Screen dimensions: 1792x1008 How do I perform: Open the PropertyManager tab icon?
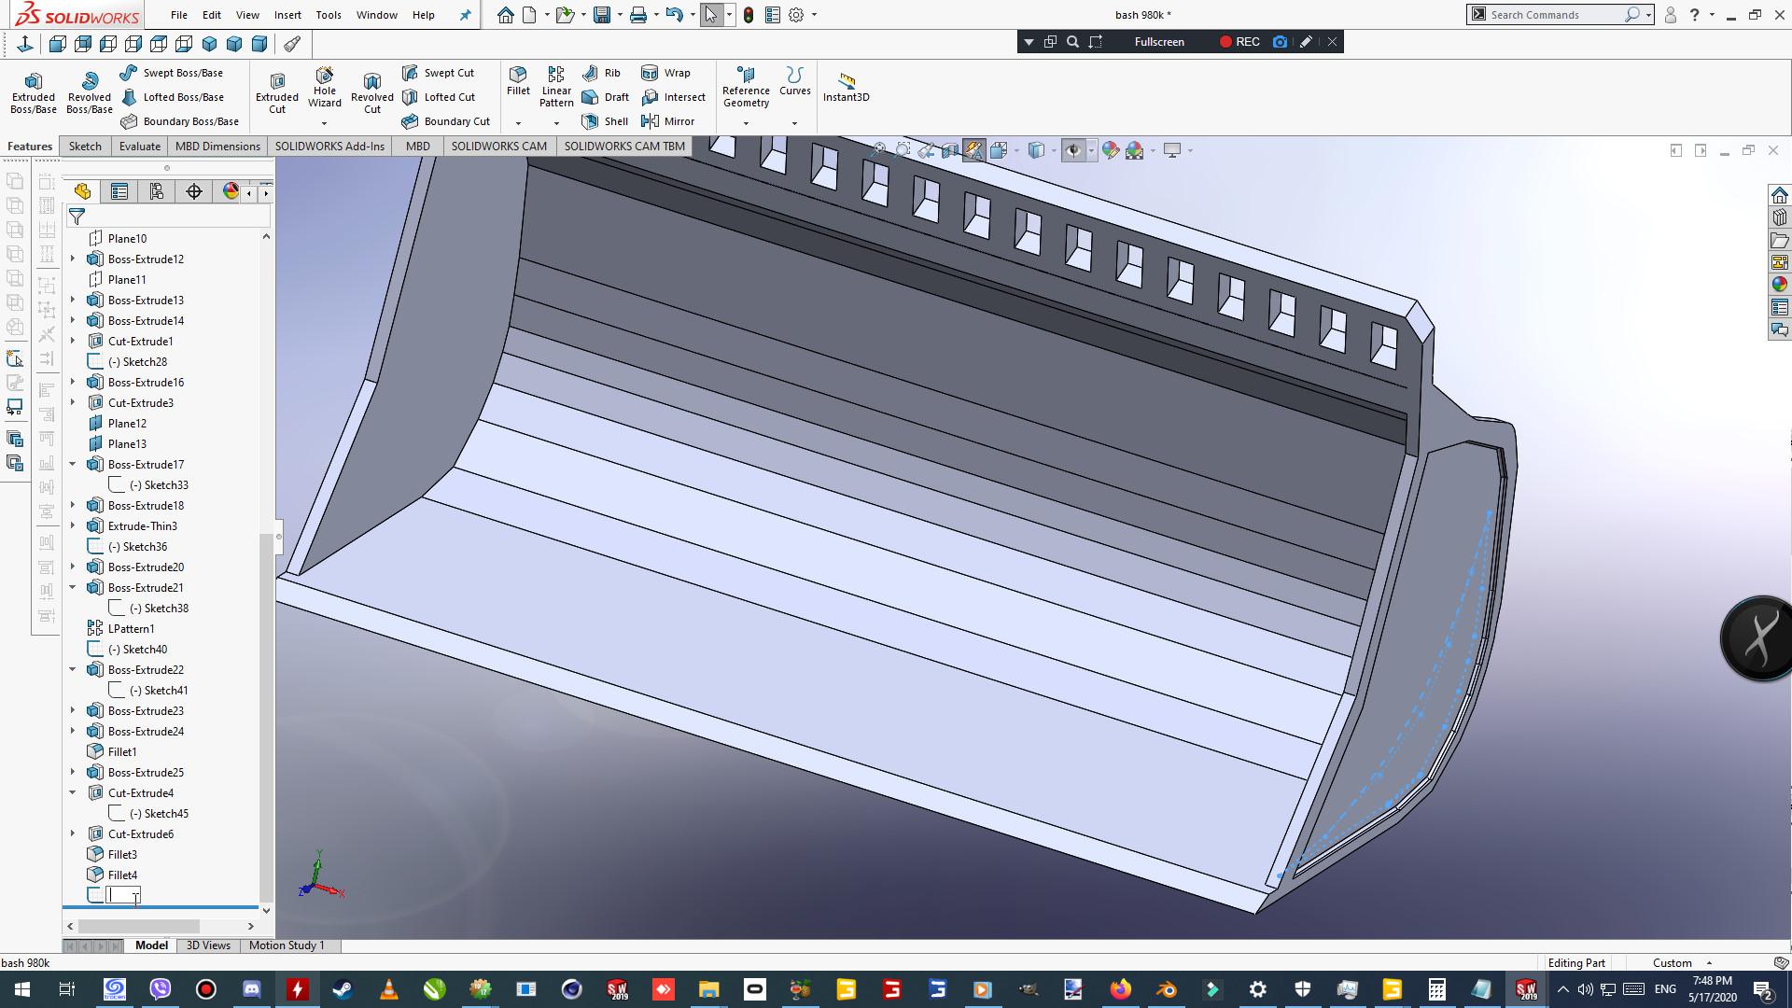pos(119,191)
